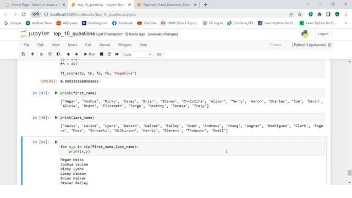Open the Kernel menu

pyautogui.click(x=105, y=45)
